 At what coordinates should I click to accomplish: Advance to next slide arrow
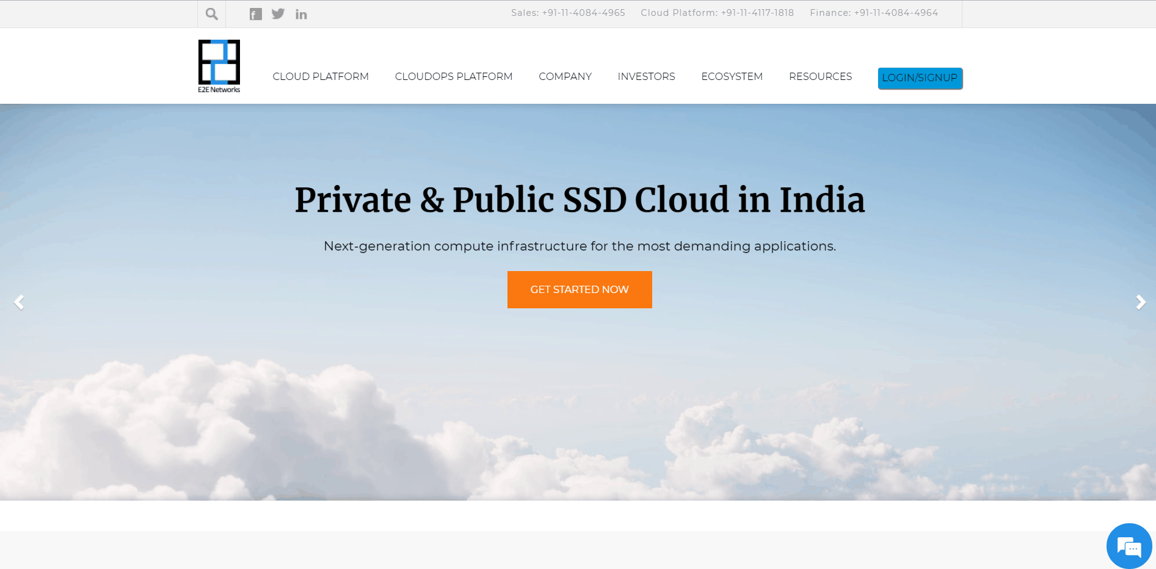click(x=1140, y=302)
